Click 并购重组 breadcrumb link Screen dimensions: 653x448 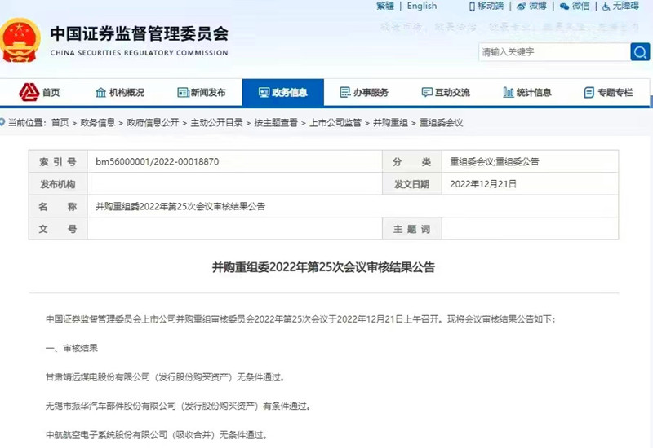pyautogui.click(x=390, y=122)
